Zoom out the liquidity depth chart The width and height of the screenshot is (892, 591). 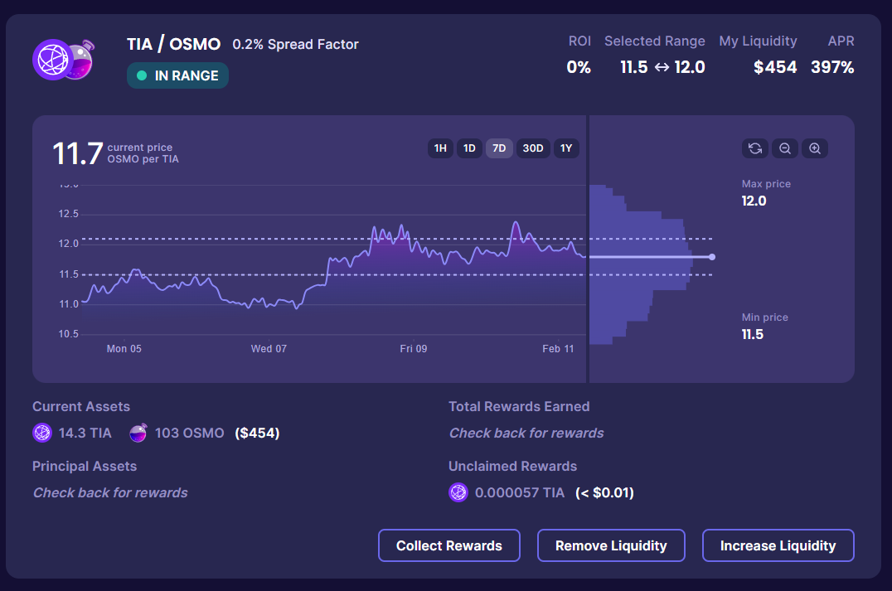tap(784, 148)
